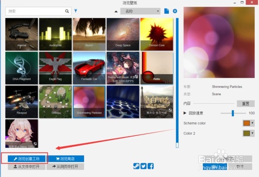Select the Audiophile wallpaper
Viewport: 259px width, 177px height.
[55, 34]
